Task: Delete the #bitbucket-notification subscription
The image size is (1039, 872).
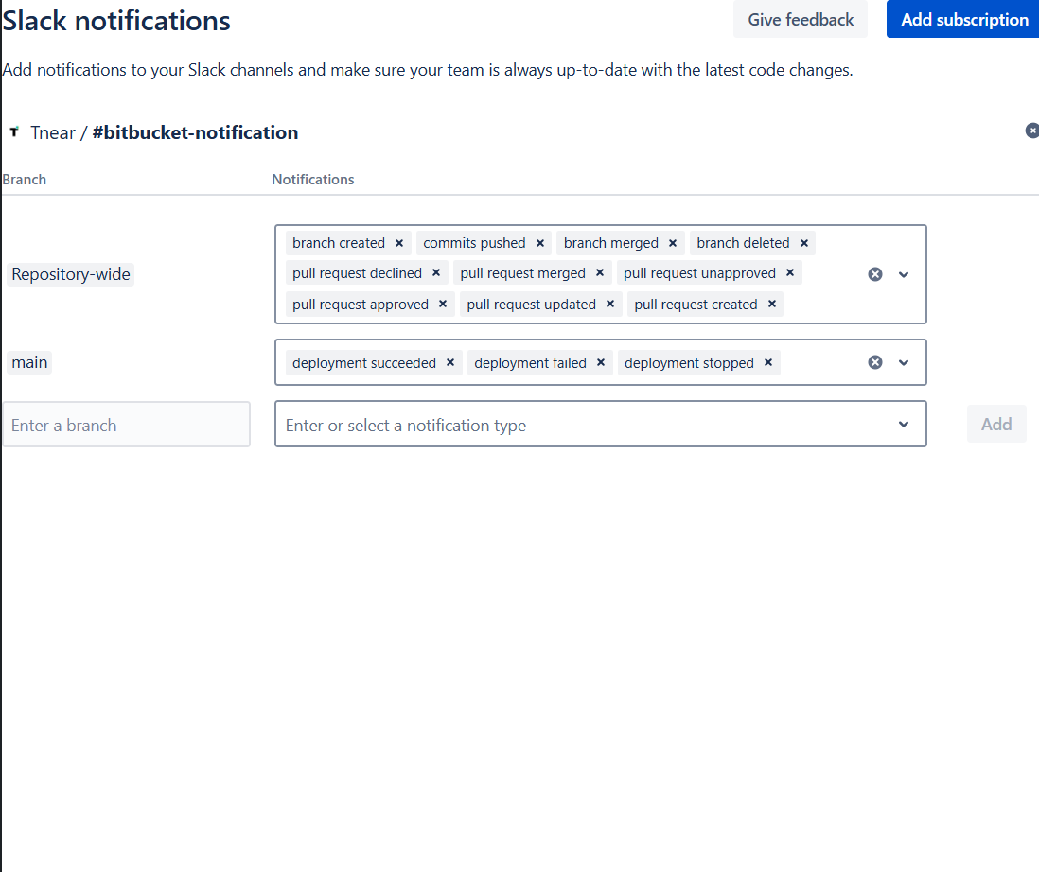Action: [x=1031, y=131]
